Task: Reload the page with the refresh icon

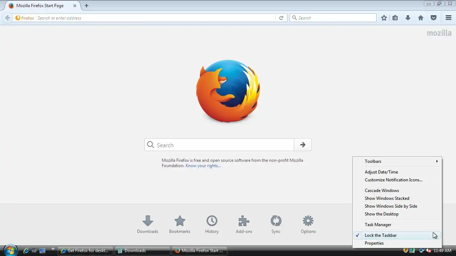Action: pos(281,18)
